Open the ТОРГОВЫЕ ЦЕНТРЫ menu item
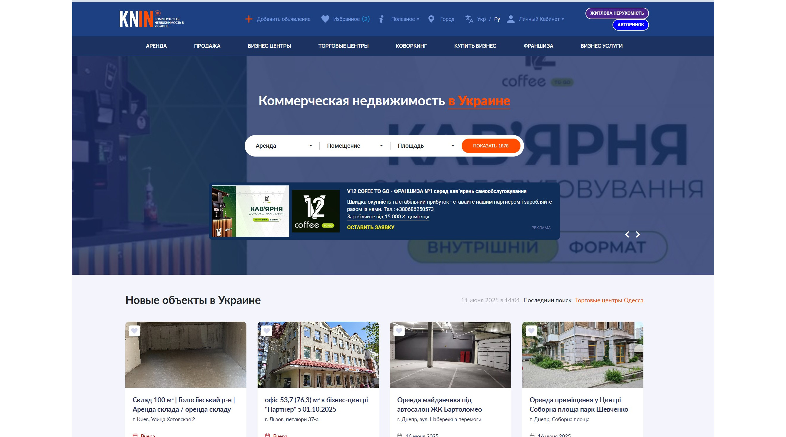The image size is (786, 437). tap(343, 46)
